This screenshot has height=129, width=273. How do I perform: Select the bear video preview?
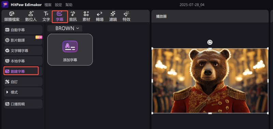[210, 81]
